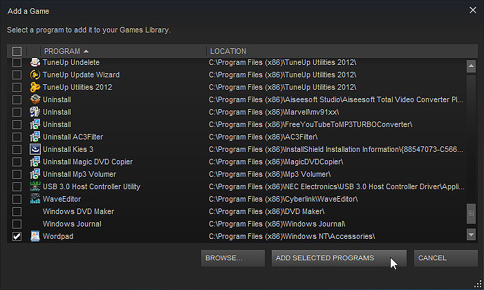Click the TuneUp Update Wizard icon
484x290 pixels.
35,75
